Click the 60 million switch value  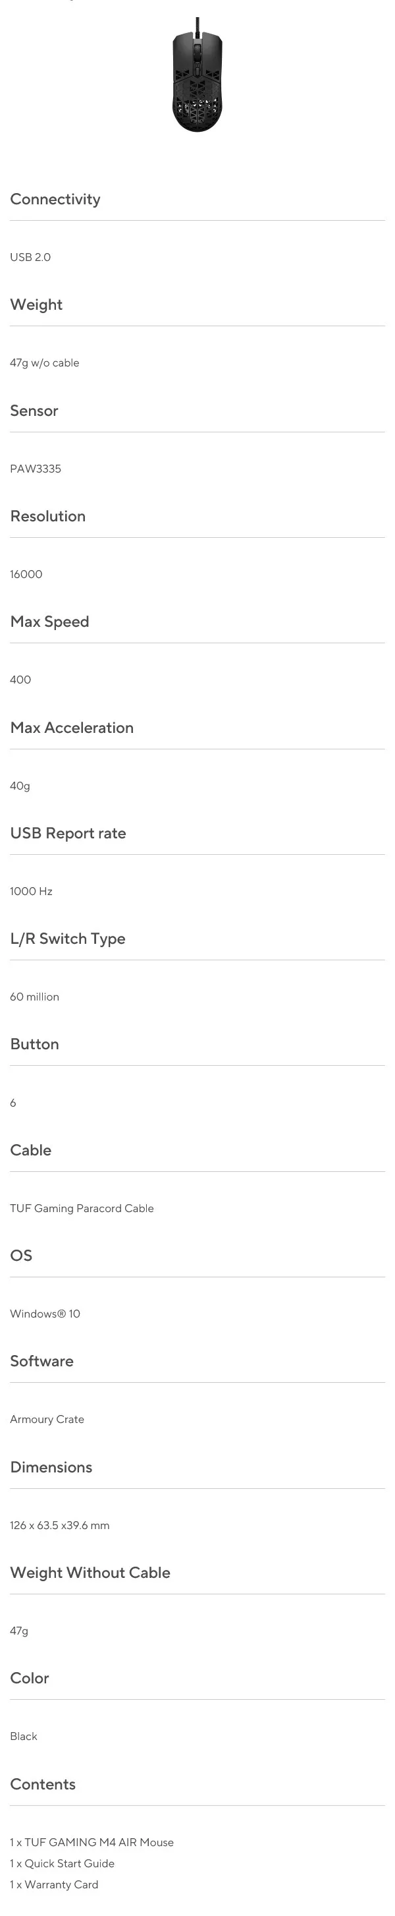click(x=34, y=997)
